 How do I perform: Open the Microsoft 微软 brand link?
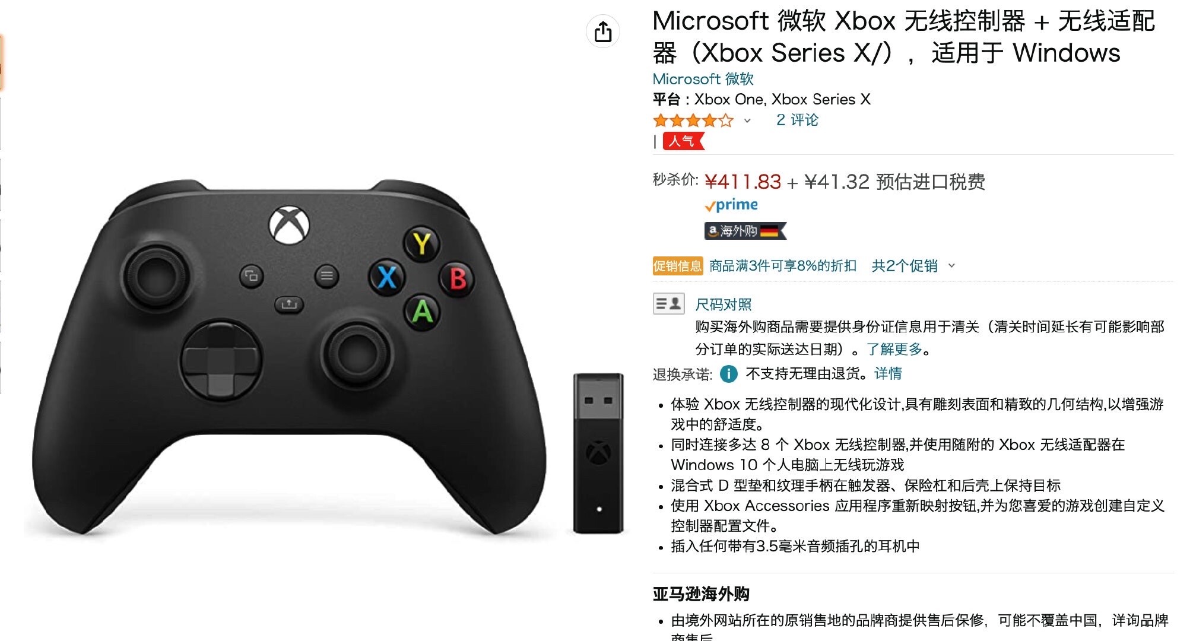pos(703,79)
